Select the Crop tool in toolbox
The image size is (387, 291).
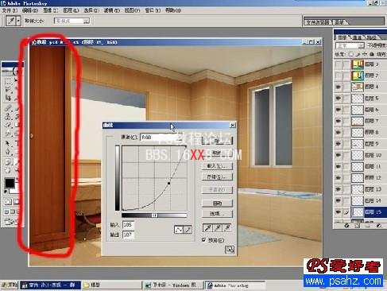coord(8,98)
